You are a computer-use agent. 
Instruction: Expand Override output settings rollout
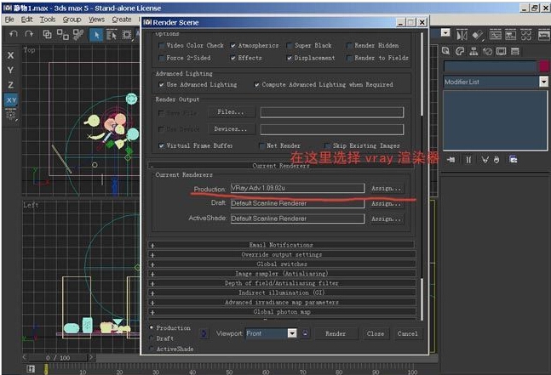click(x=282, y=255)
